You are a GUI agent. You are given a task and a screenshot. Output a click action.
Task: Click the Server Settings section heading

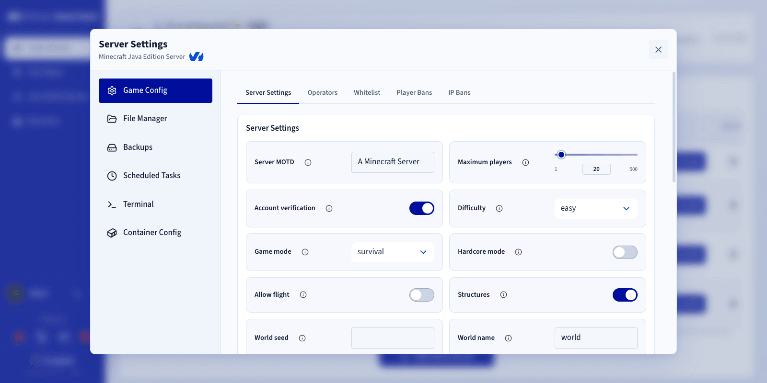pyautogui.click(x=272, y=128)
